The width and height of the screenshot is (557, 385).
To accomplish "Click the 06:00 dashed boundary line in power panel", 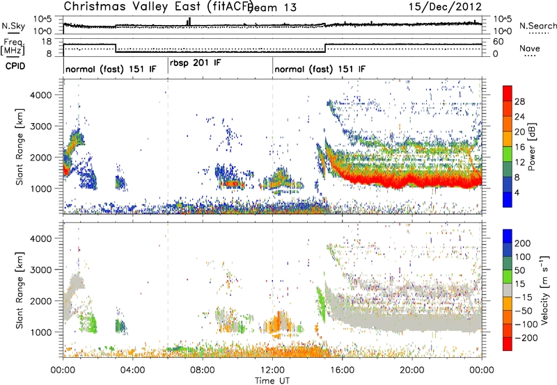I will tap(168, 147).
